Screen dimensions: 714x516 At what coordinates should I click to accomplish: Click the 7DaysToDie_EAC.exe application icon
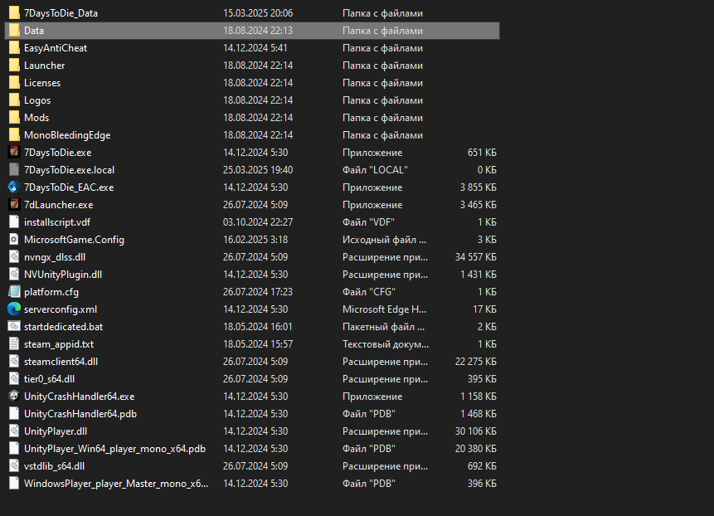pyautogui.click(x=14, y=187)
